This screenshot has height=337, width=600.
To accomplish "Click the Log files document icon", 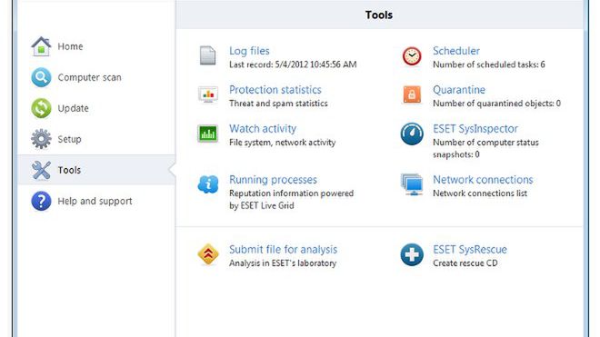I will tap(208, 55).
